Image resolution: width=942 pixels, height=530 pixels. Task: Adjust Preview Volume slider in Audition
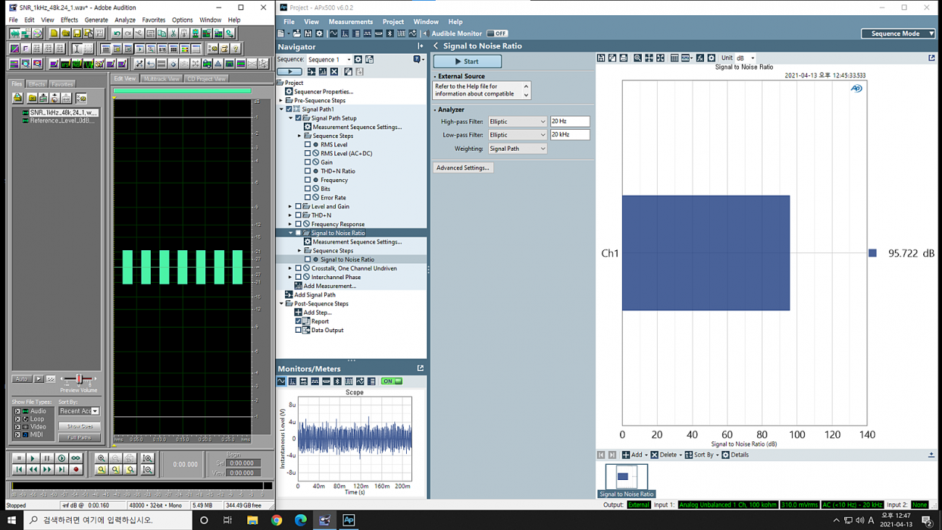point(79,378)
